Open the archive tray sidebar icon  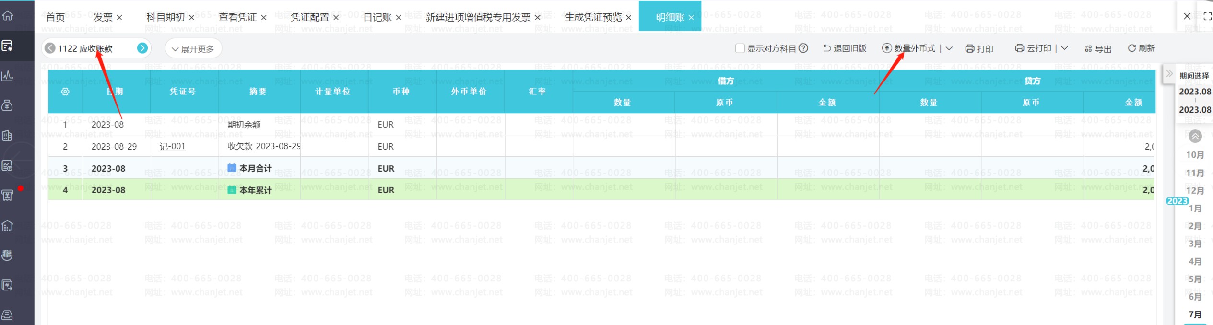pyautogui.click(x=7, y=315)
